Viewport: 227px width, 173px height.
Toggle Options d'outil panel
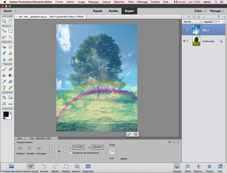point(30,168)
